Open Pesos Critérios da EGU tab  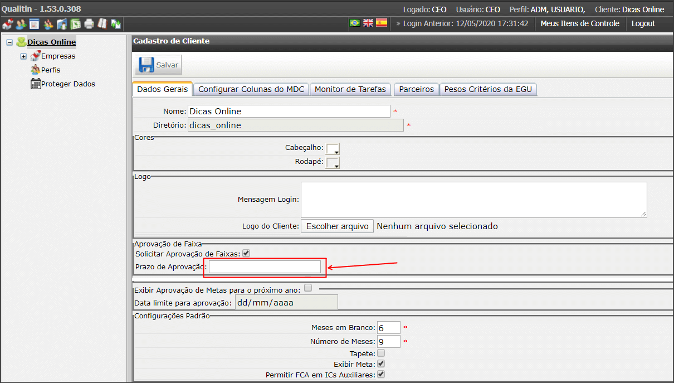[488, 89]
